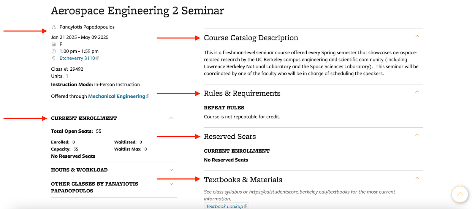475x209 pixels.
Task: Collapse the Rules & Requirements section
Action: (417, 91)
